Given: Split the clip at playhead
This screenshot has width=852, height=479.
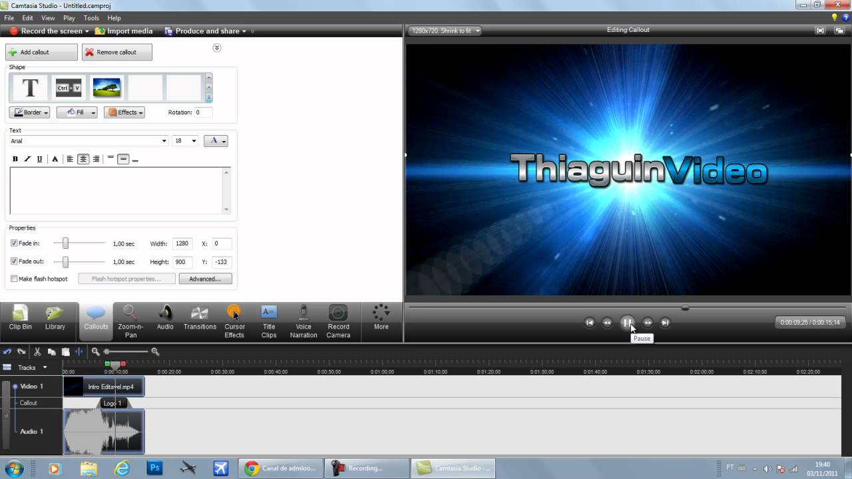Looking at the screenshot, I should (79, 351).
